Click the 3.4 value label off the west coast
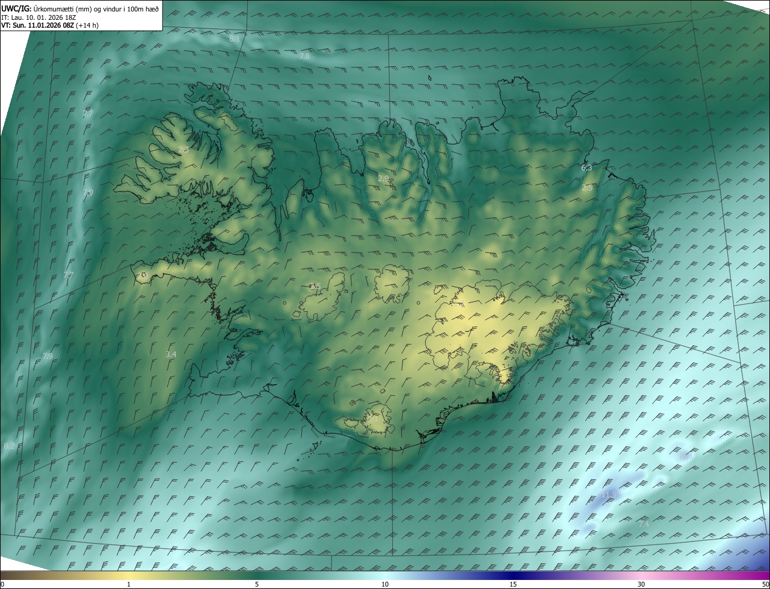 [171, 355]
